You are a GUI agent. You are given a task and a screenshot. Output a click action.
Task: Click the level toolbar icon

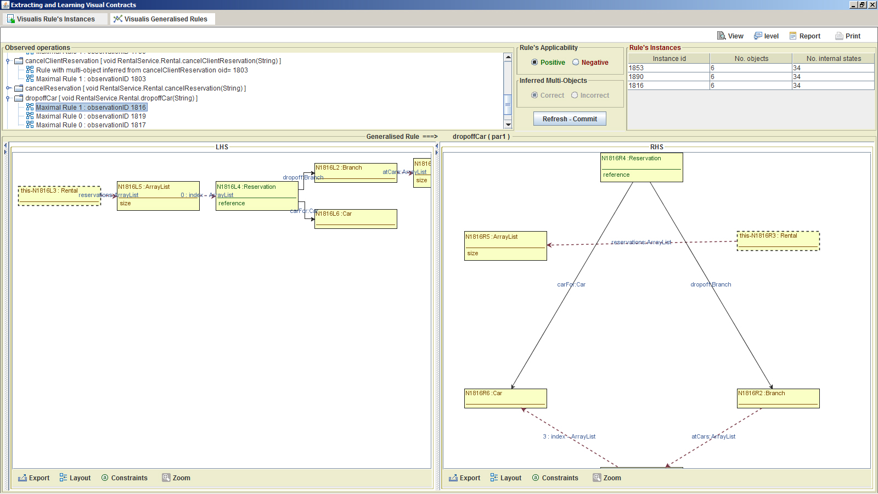[758, 36]
